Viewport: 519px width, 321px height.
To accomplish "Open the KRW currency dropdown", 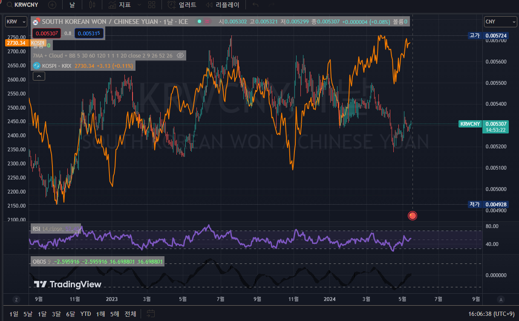I will tap(16, 21).
